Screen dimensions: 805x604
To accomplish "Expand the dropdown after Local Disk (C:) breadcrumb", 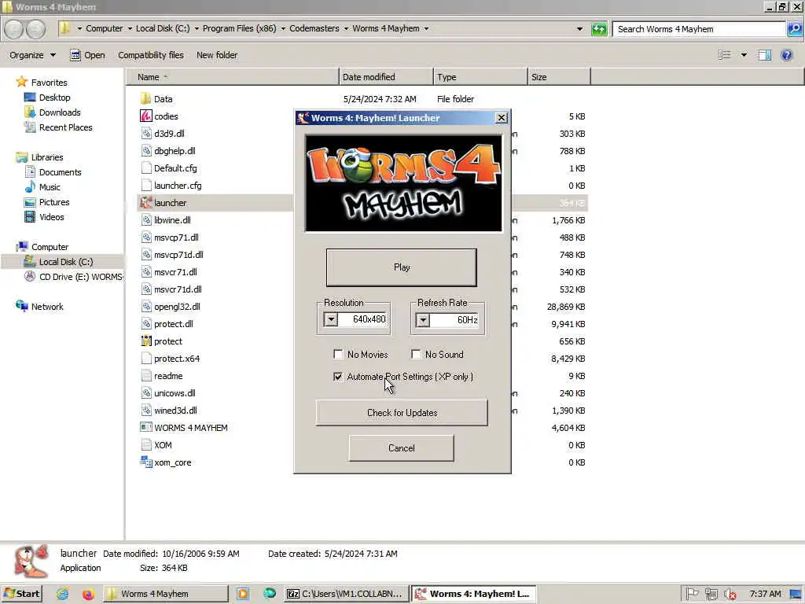I will (x=196, y=29).
